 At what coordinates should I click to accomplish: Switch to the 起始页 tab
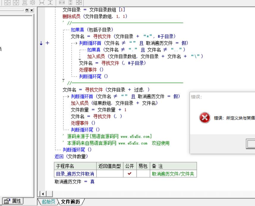(48, 202)
